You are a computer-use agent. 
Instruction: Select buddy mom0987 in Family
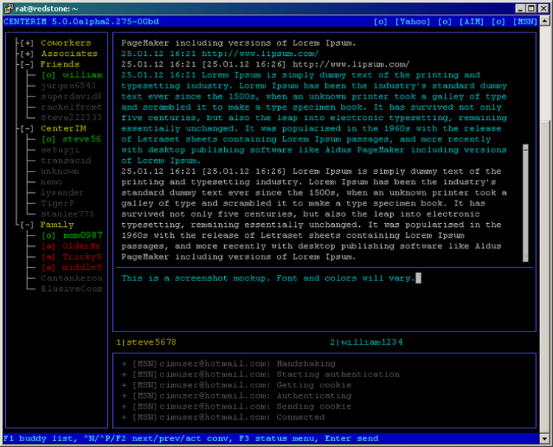(72, 236)
